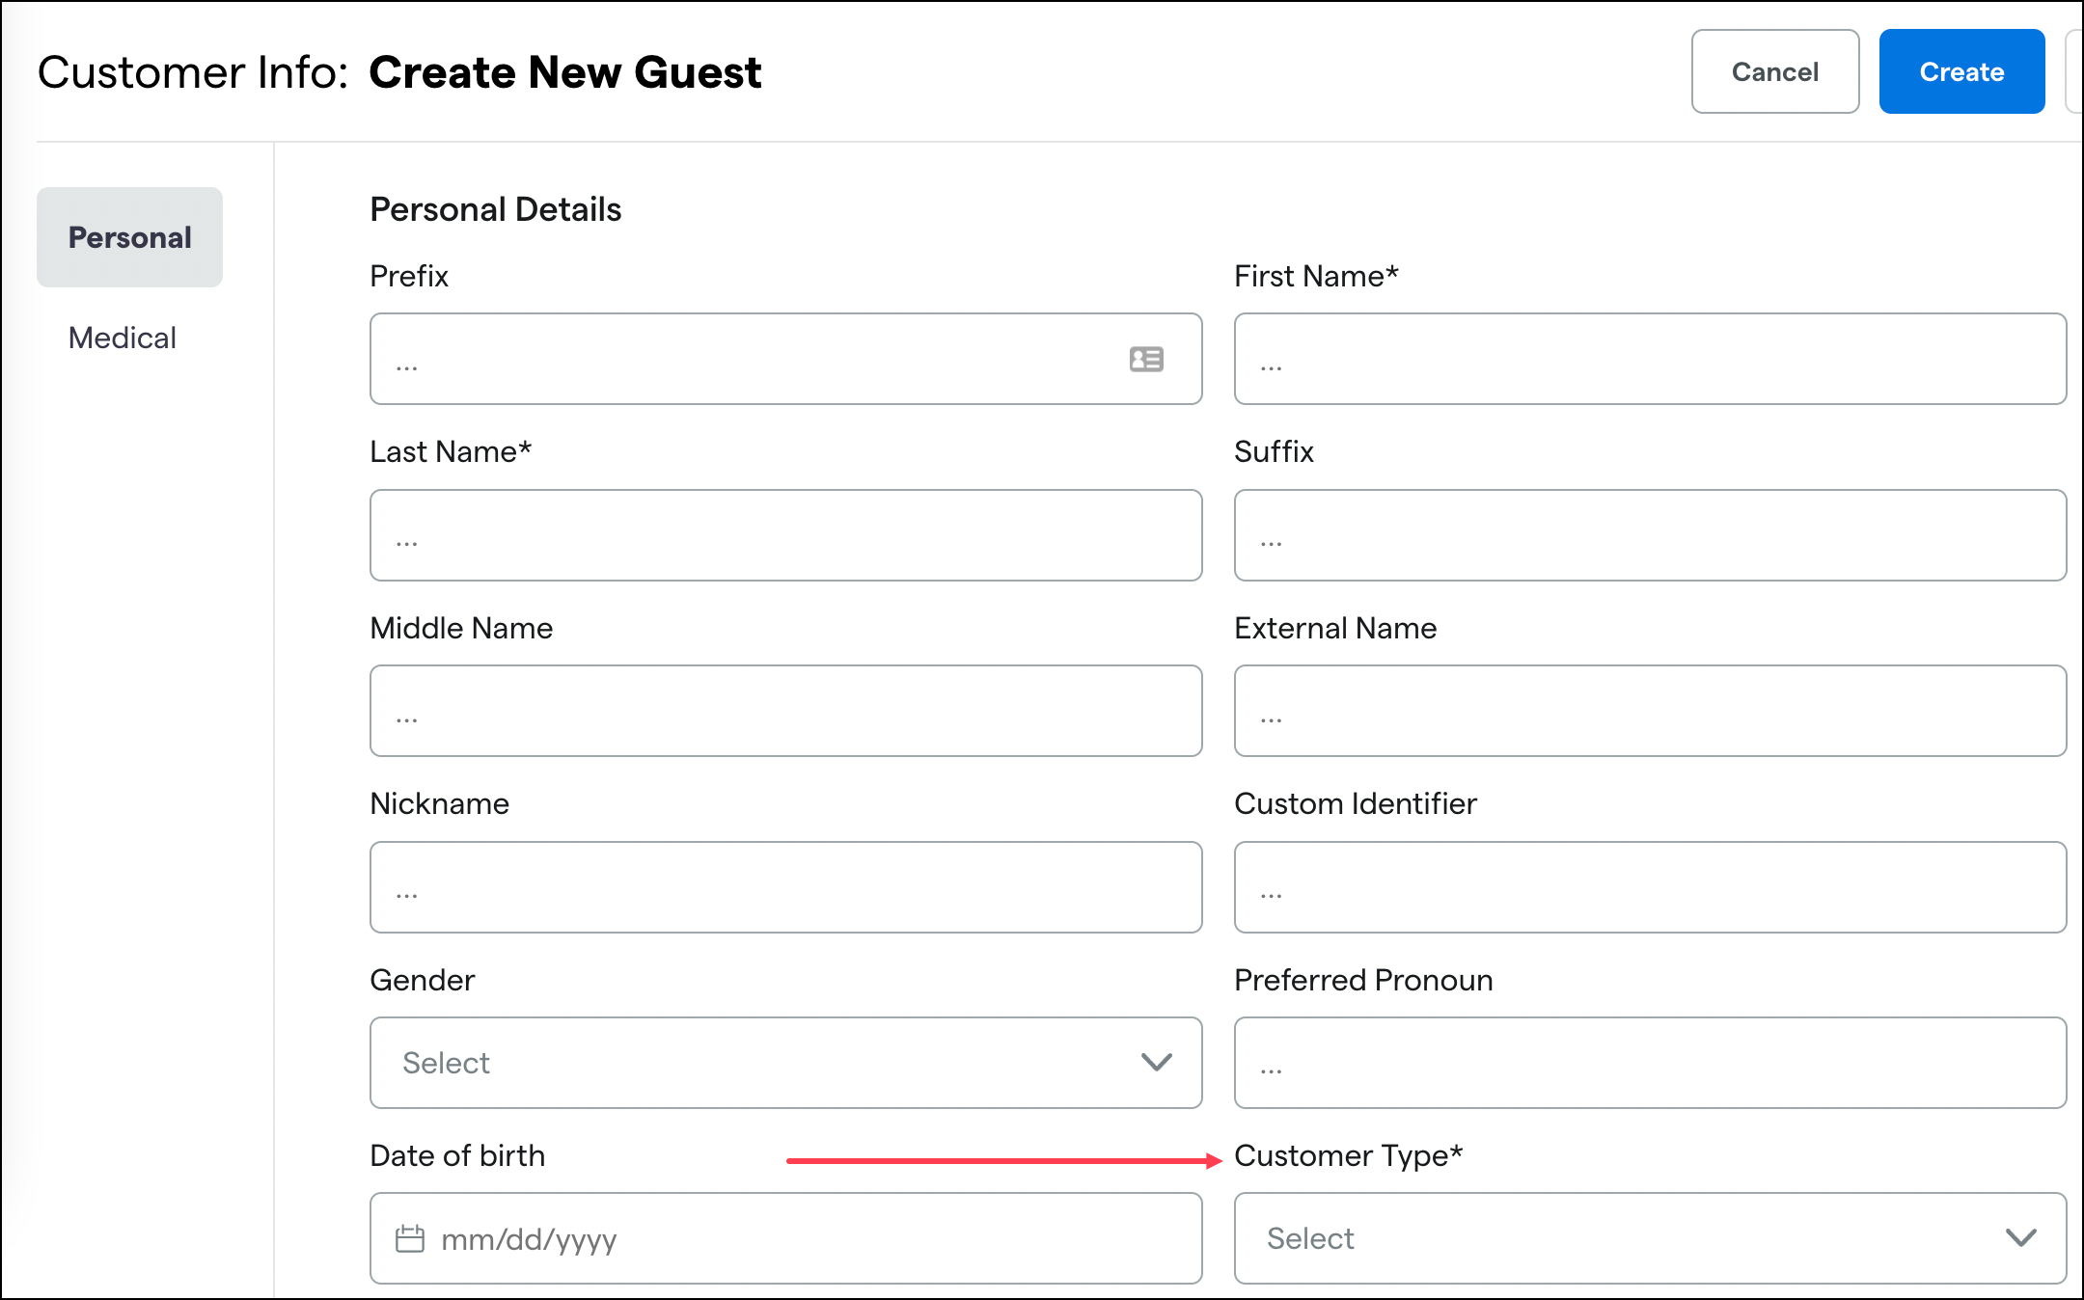This screenshot has height=1300, width=2084.
Task: Click the 'Create New Guest' title text
Action: pyautogui.click(x=565, y=72)
